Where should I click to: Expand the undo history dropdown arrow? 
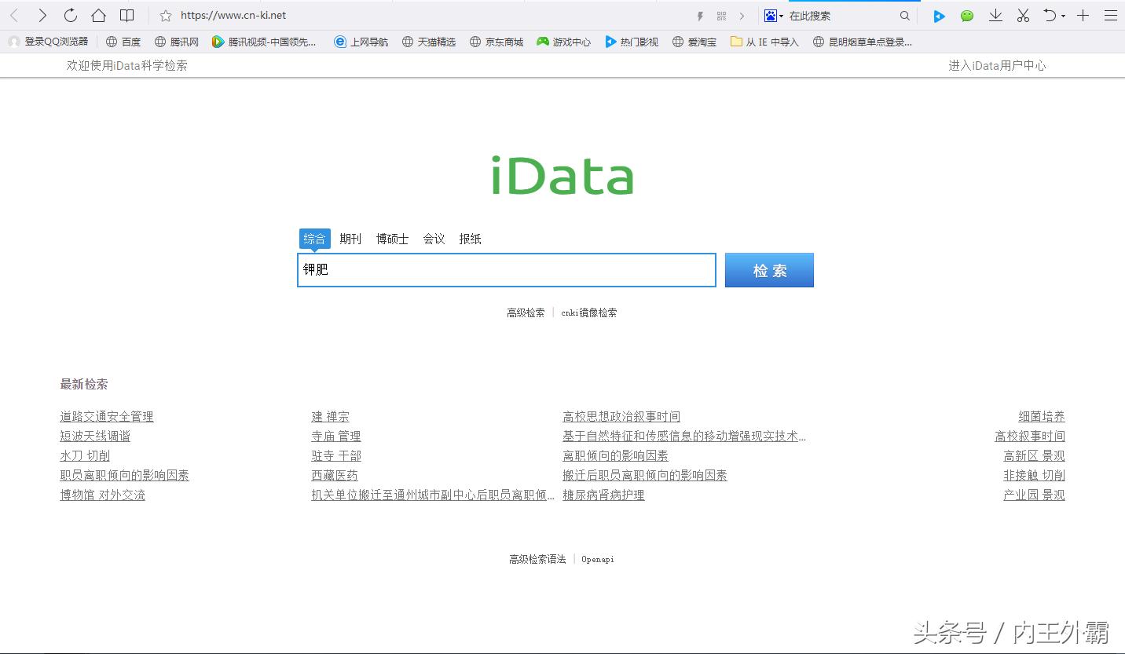tap(1061, 15)
